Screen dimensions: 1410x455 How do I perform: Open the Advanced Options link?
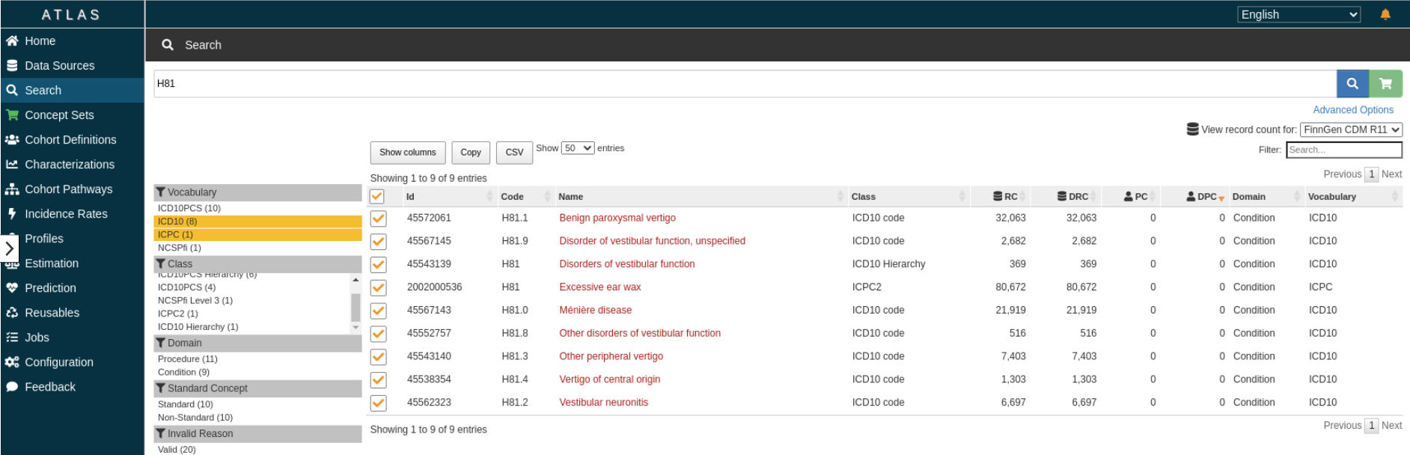coord(1353,110)
